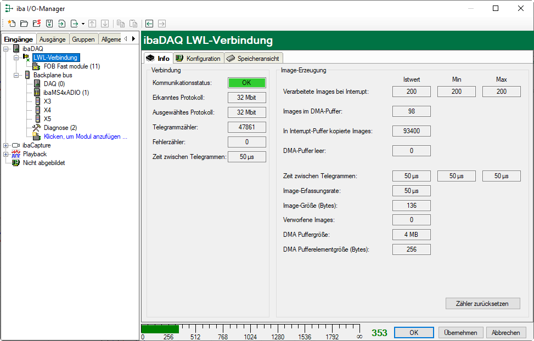
Task: Click 'Klicken, um Modul anzufügen' link
Action: [x=85, y=137]
